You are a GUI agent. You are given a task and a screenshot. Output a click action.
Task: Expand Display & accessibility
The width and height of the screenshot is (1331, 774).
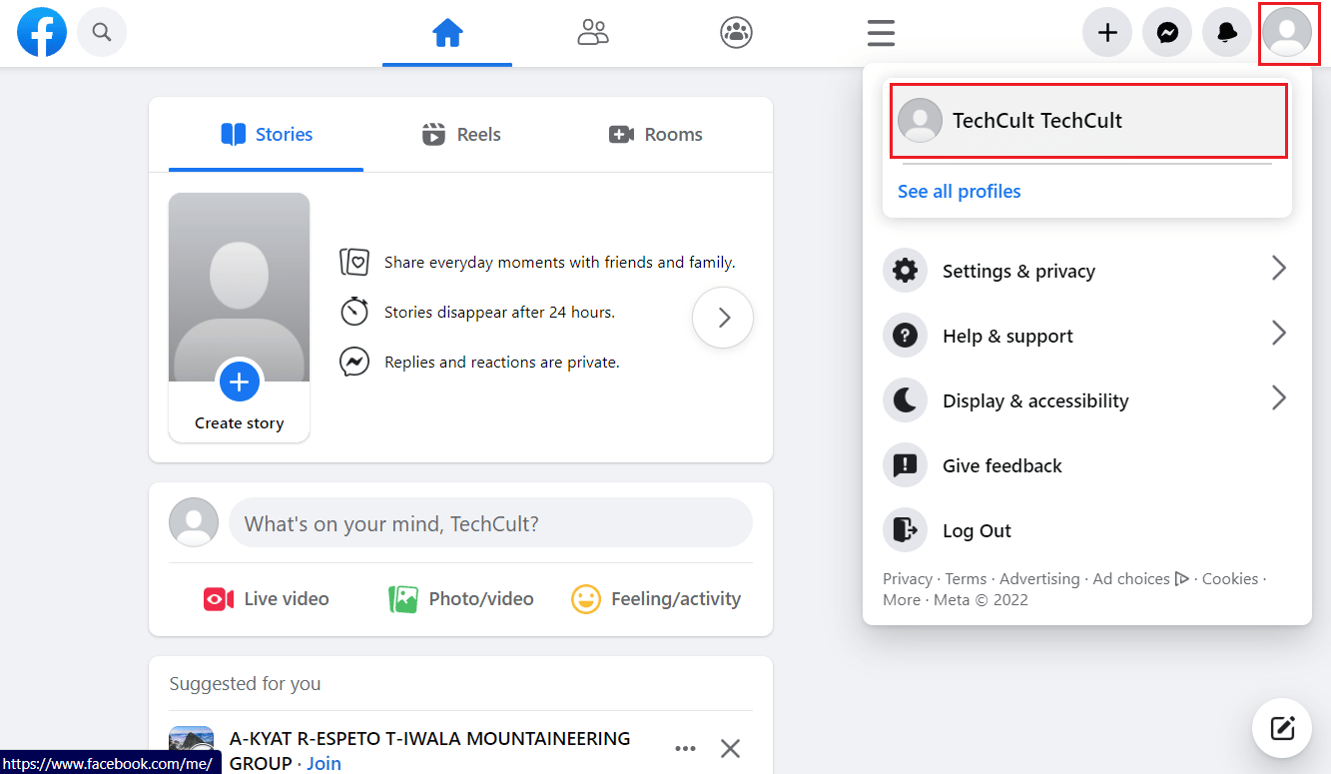click(x=1035, y=399)
